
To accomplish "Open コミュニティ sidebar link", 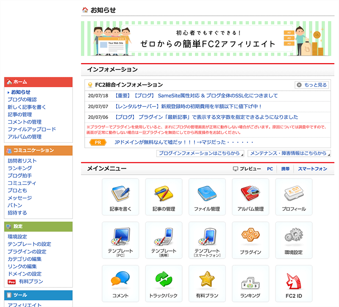I will [x=22, y=183].
